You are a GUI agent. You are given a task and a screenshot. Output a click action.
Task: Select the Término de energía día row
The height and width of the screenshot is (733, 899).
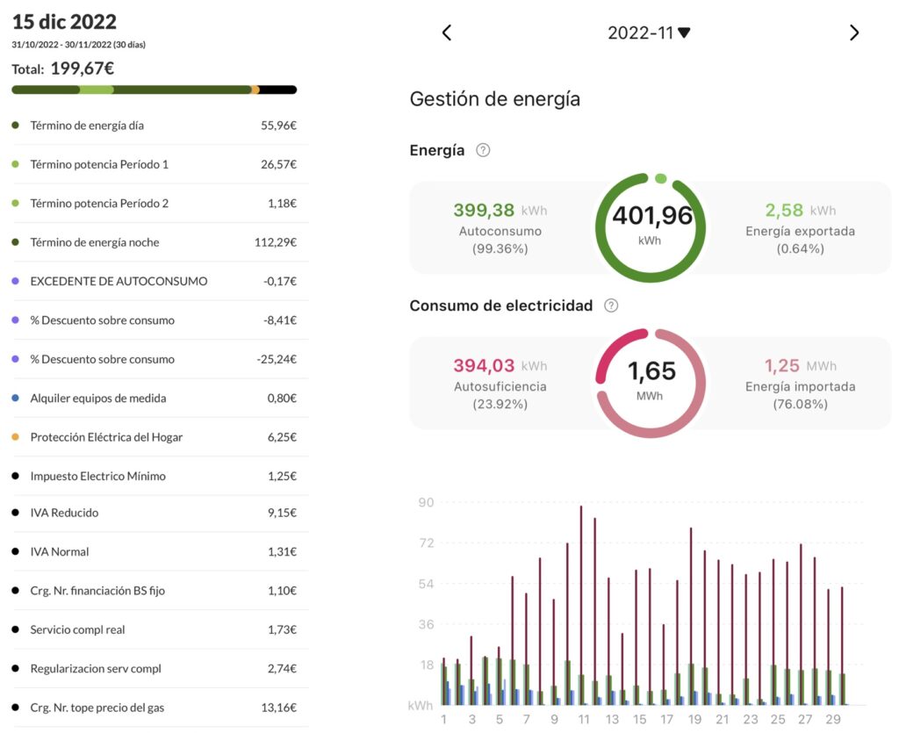coord(154,126)
